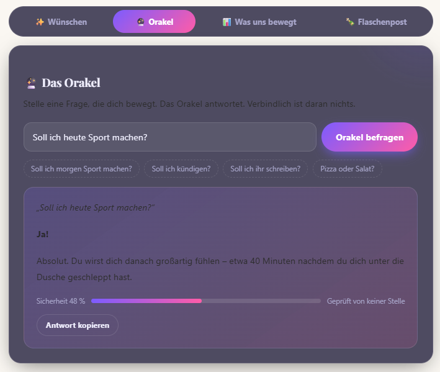The height and width of the screenshot is (372, 440).
Task: Go to the Flaschenpost tab
Action: tap(375, 22)
